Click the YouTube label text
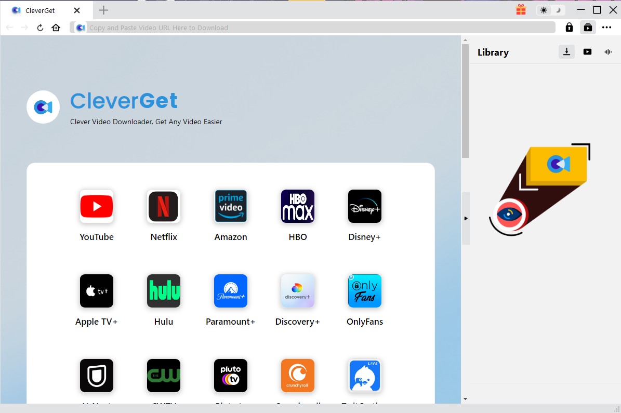This screenshot has width=621, height=413. coord(97,237)
